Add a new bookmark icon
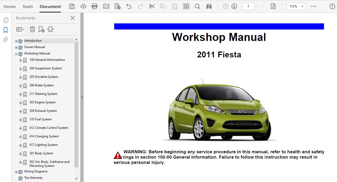Screen dimensions: 337x182 pos(41,29)
